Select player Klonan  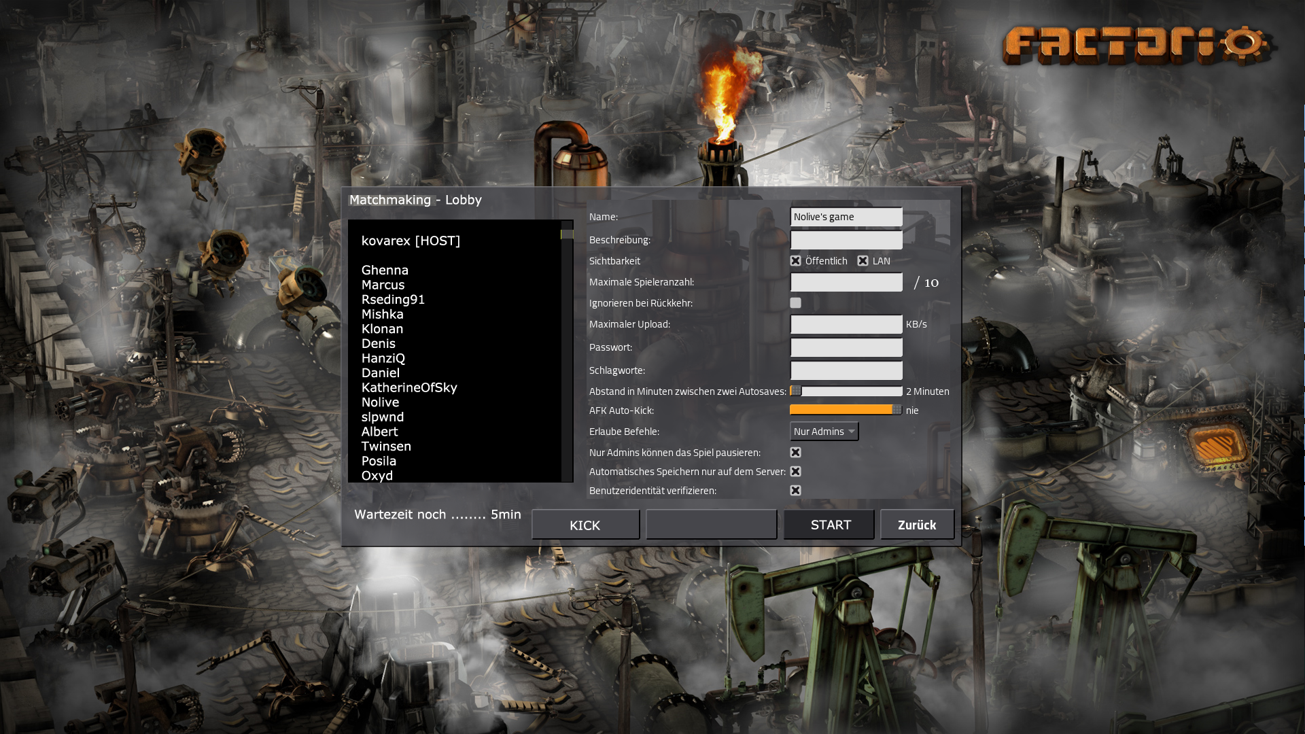coord(382,329)
